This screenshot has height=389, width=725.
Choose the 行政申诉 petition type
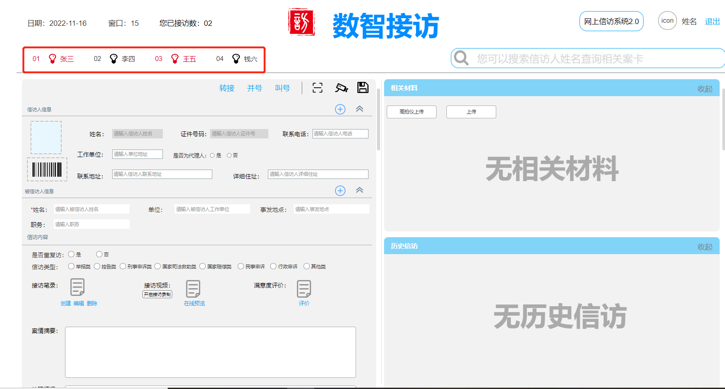273,266
